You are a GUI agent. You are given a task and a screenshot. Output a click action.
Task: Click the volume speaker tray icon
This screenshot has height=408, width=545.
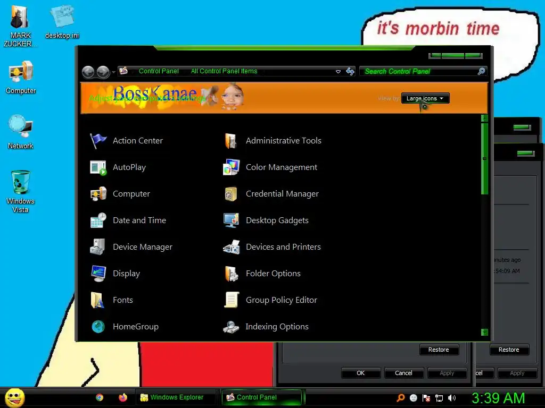coord(452,398)
